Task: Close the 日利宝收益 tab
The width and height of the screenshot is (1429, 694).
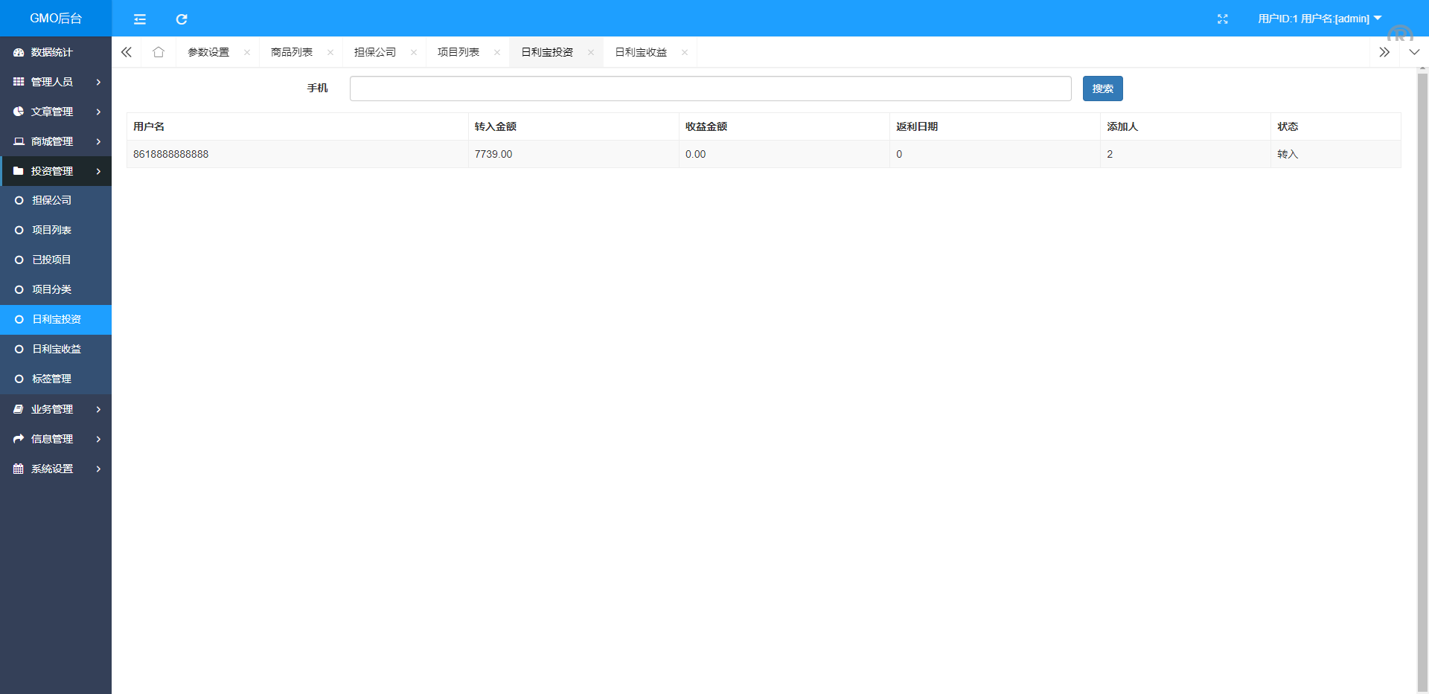Action: (684, 52)
